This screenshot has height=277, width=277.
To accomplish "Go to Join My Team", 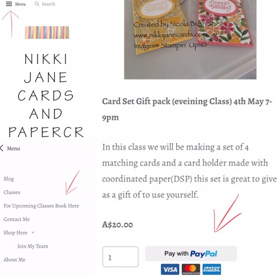I will [33, 246].
